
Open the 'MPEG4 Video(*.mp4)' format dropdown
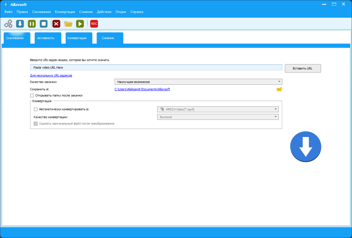point(218,109)
